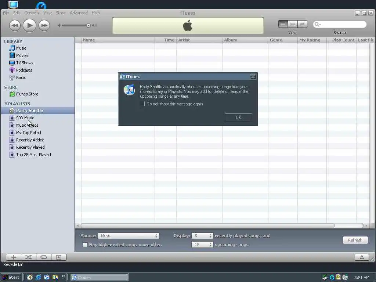Sort by Album column header
Viewport: 376px width, 282px height.
point(245,40)
